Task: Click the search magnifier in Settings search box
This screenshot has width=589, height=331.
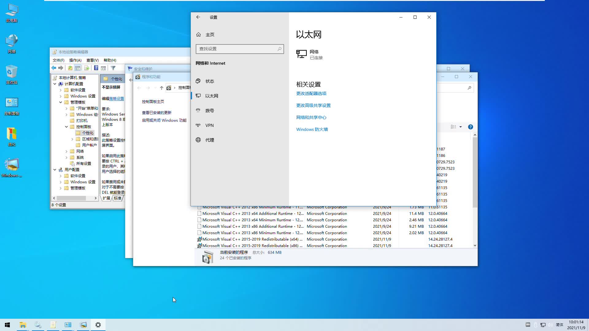Action: (x=279, y=49)
